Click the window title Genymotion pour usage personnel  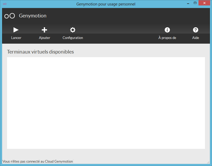click(106, 4)
